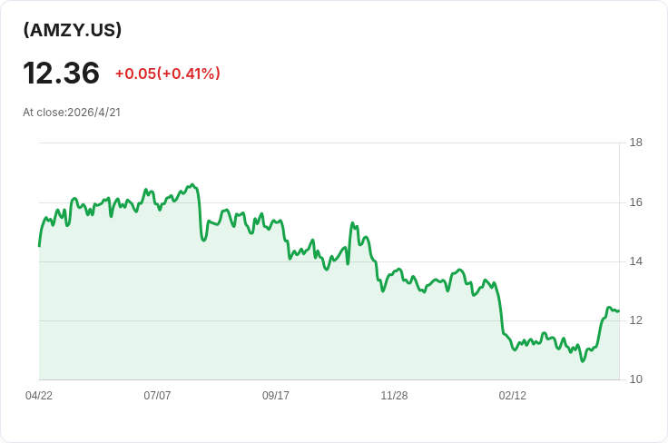Select the 09/17 date on x-axis
The height and width of the screenshot is (443, 668).
[x=276, y=396]
